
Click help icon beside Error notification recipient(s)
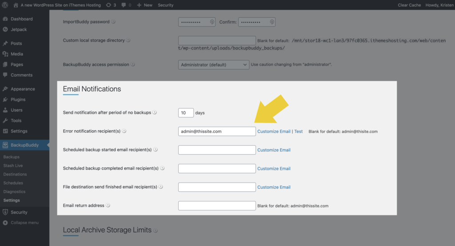coord(124,131)
